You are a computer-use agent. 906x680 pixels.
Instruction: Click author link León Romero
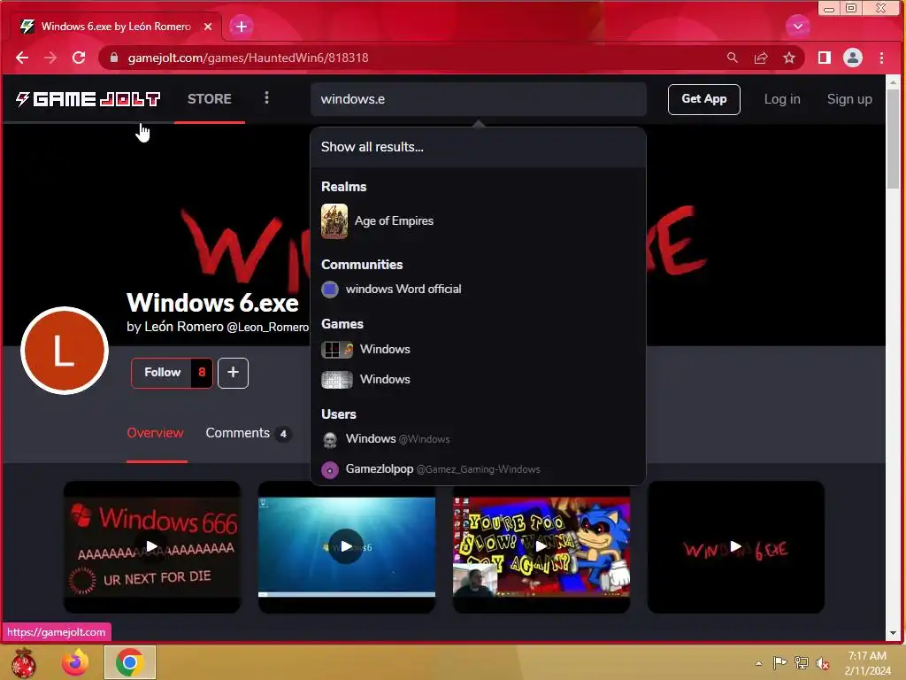pos(184,327)
